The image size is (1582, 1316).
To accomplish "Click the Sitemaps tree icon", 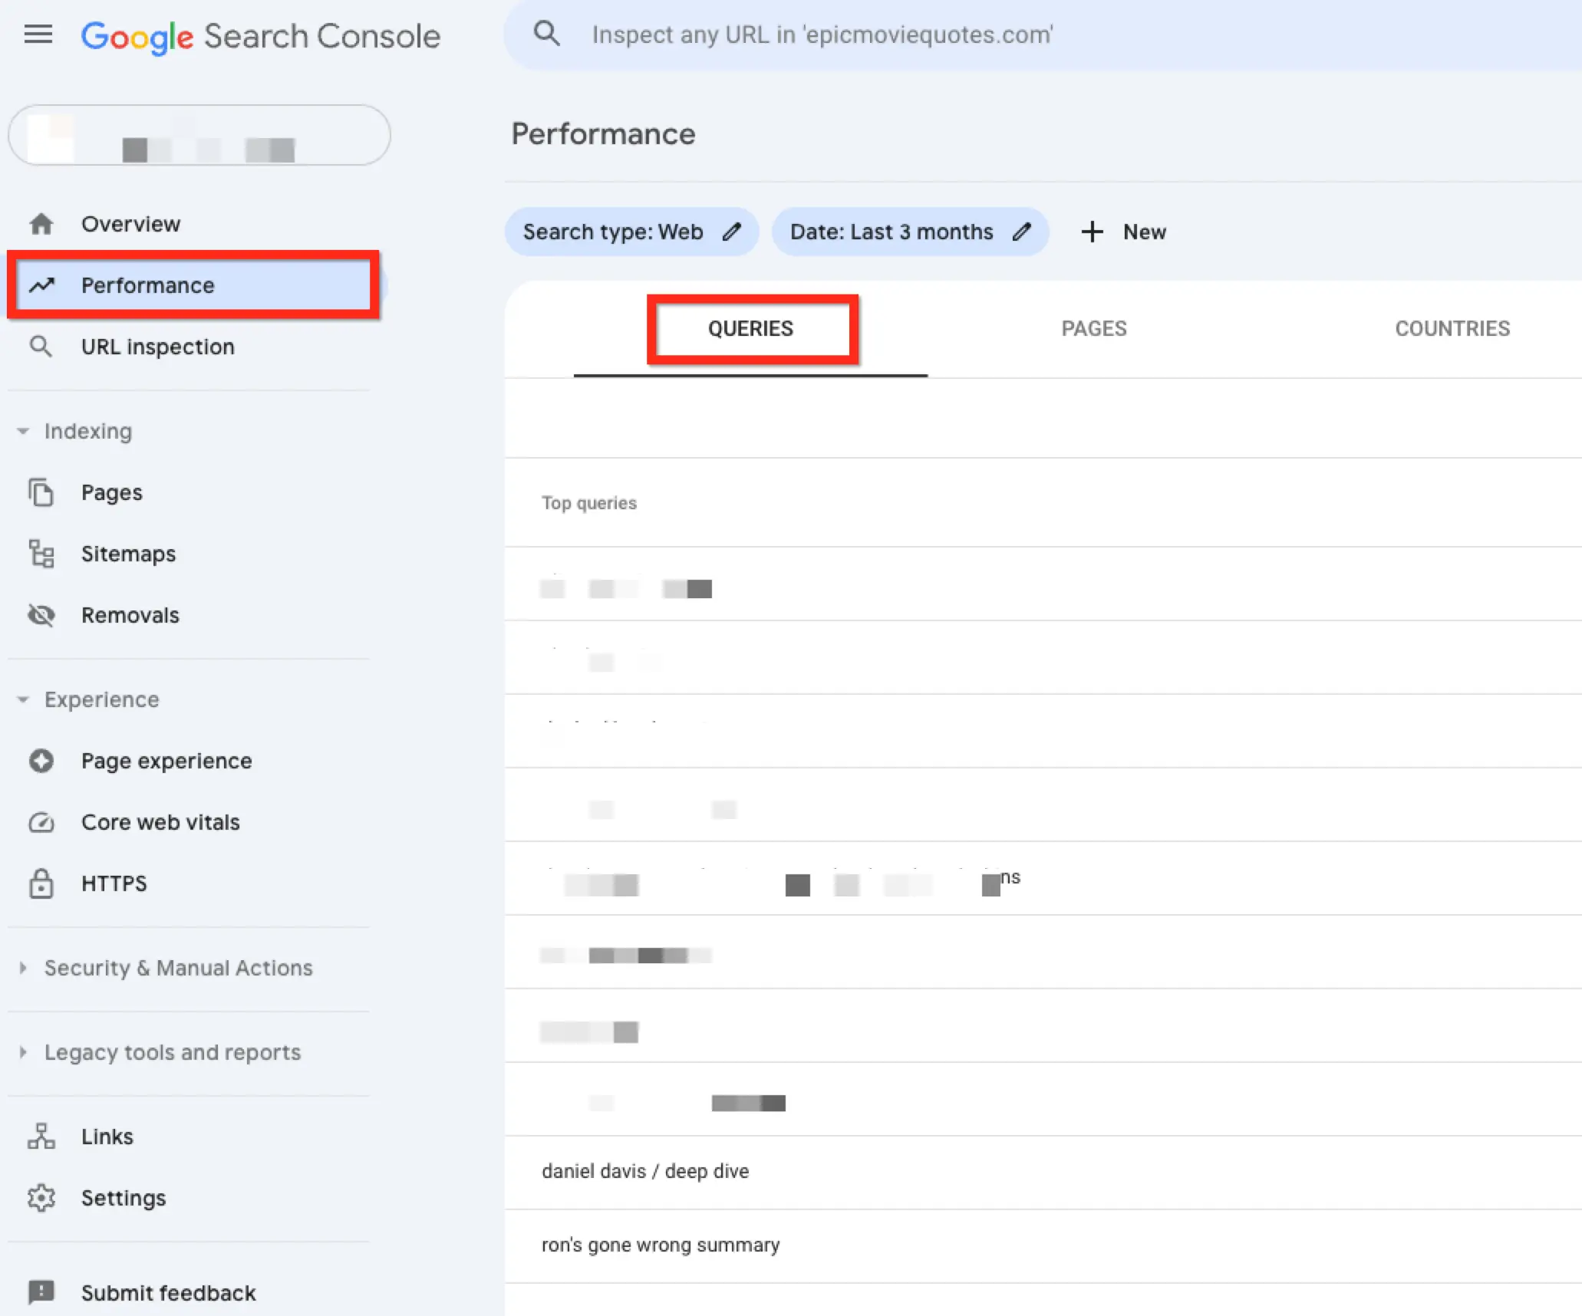I will pos(41,554).
